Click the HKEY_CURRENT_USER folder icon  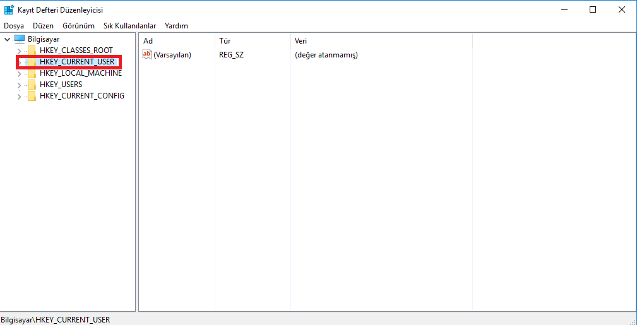tap(32, 62)
